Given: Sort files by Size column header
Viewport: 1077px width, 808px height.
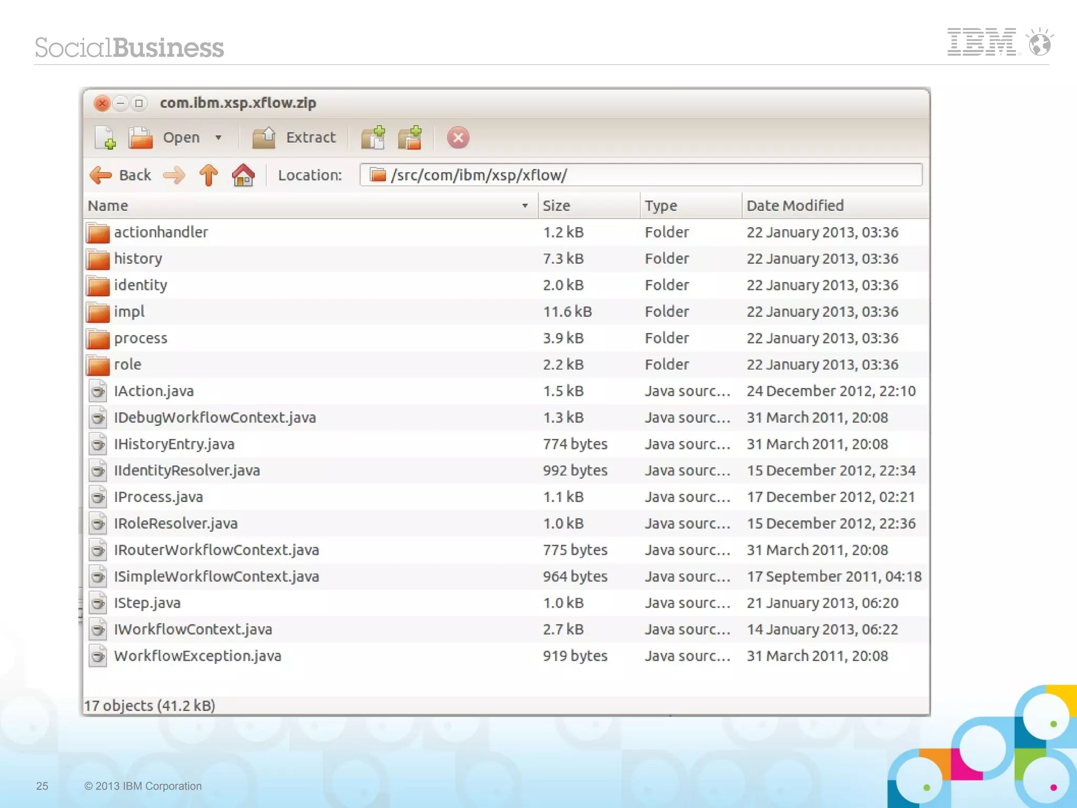Looking at the screenshot, I should 556,206.
